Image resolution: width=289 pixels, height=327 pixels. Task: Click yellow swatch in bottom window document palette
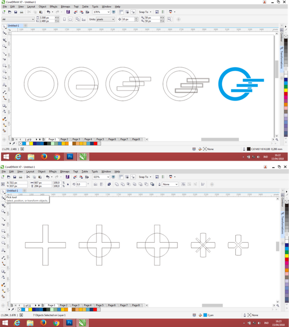pyautogui.click(x=30, y=309)
